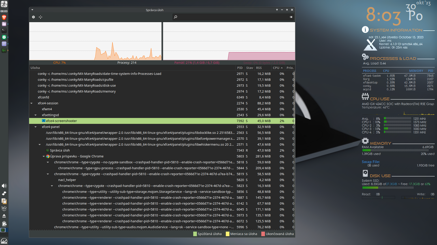Click the green Spúšťaná úloha legend swatch
The width and height of the screenshot is (437, 245).
coord(195,234)
